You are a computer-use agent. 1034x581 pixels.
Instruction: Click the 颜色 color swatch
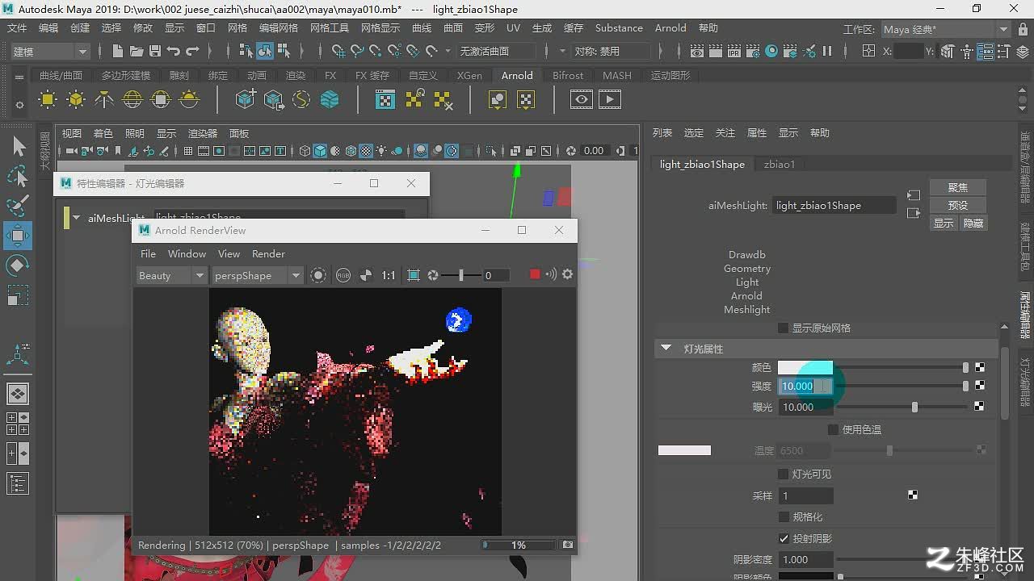click(805, 367)
